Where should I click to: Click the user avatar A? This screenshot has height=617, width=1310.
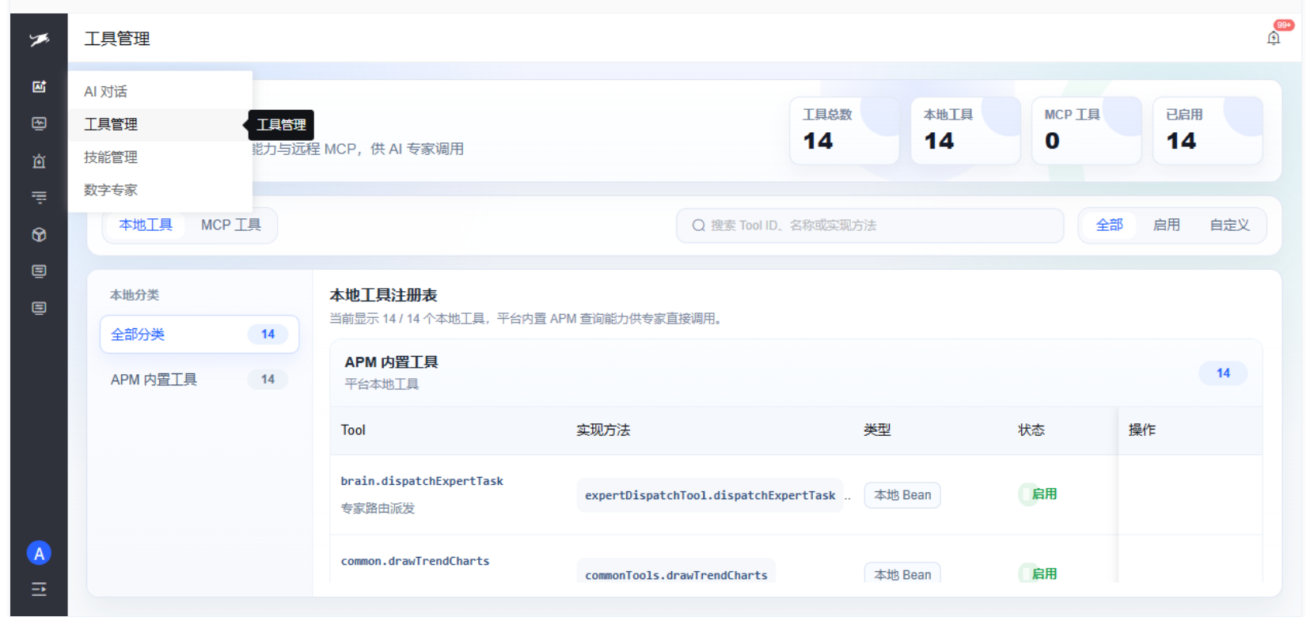coord(39,553)
